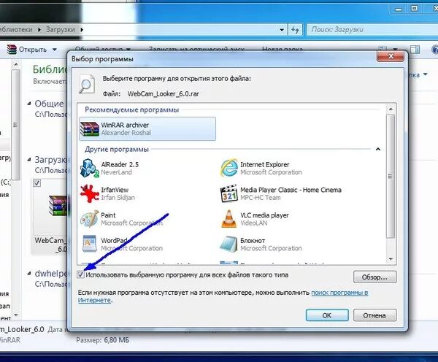Maximize the Explorer window
The height and width of the screenshot is (362, 438).
click(414, 8)
